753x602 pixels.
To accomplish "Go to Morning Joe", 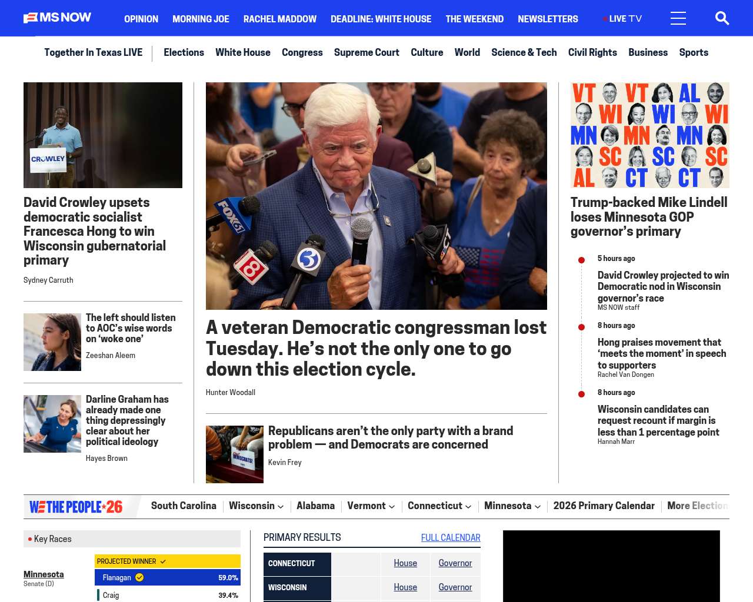I will (x=201, y=19).
